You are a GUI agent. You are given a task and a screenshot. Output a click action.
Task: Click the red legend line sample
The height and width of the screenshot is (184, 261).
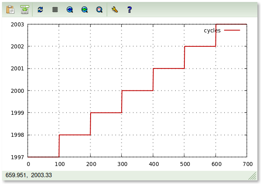(232, 30)
